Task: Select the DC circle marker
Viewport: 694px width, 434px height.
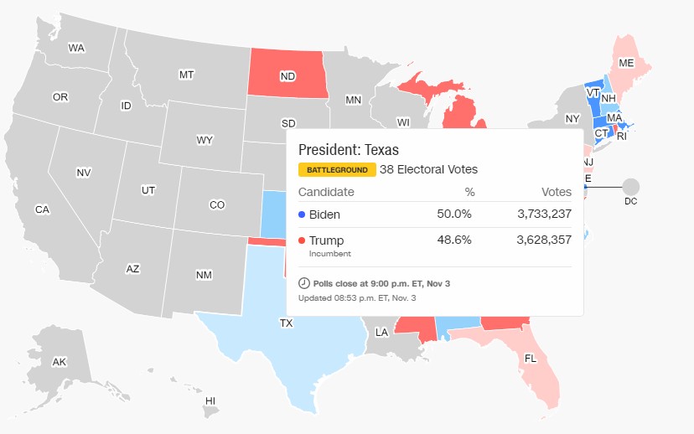Action: click(631, 186)
